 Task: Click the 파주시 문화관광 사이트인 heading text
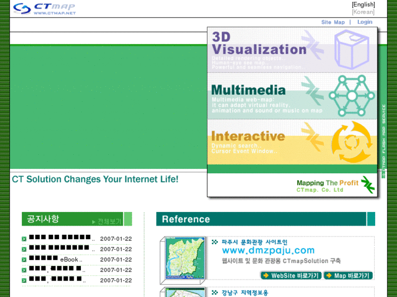254,242
